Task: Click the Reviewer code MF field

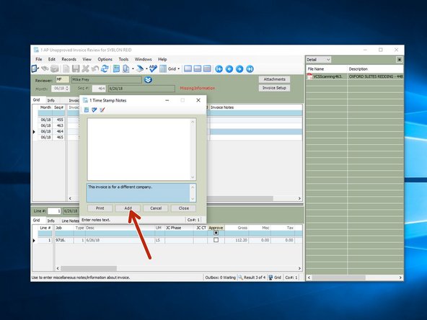Action: [x=62, y=80]
